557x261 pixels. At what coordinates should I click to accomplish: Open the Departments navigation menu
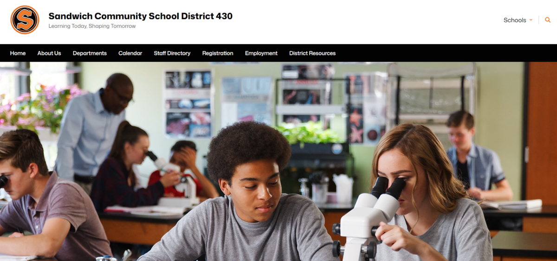click(x=90, y=53)
